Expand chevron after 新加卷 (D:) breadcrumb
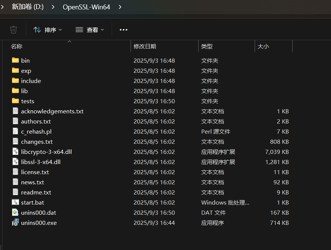 [x=53, y=7]
